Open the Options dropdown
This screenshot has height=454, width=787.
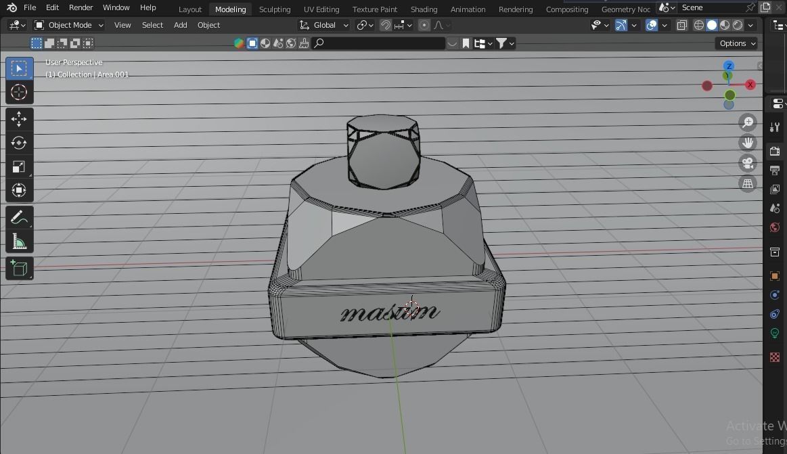pos(738,44)
